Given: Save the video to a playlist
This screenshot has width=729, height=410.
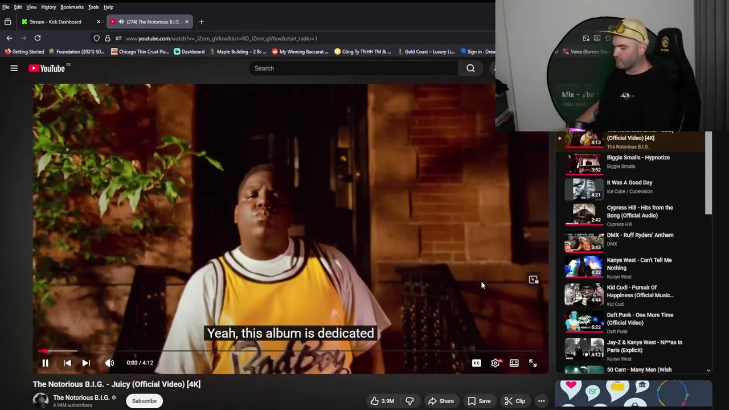Looking at the screenshot, I should 479,401.
